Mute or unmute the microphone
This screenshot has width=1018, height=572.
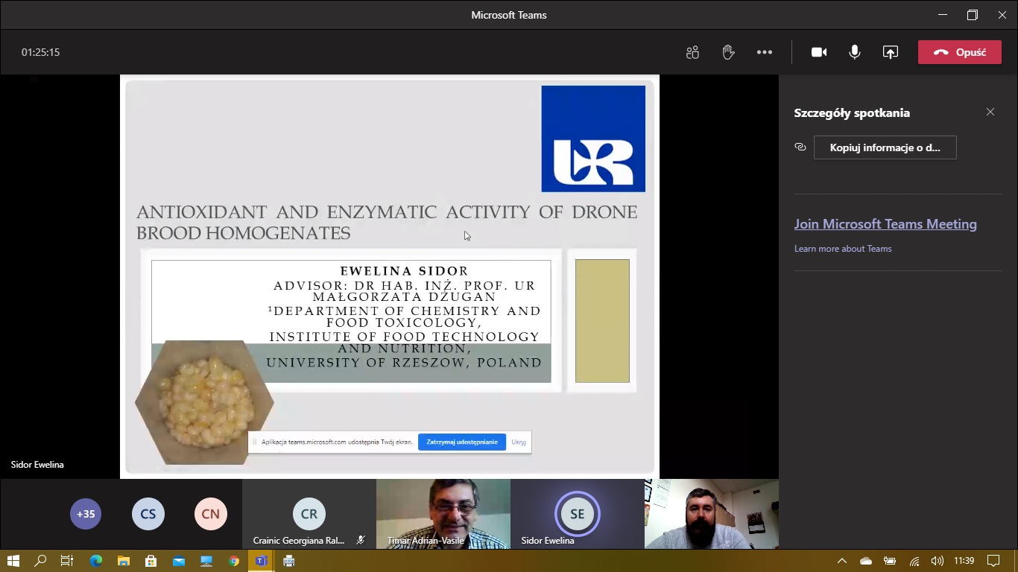pyautogui.click(x=855, y=52)
